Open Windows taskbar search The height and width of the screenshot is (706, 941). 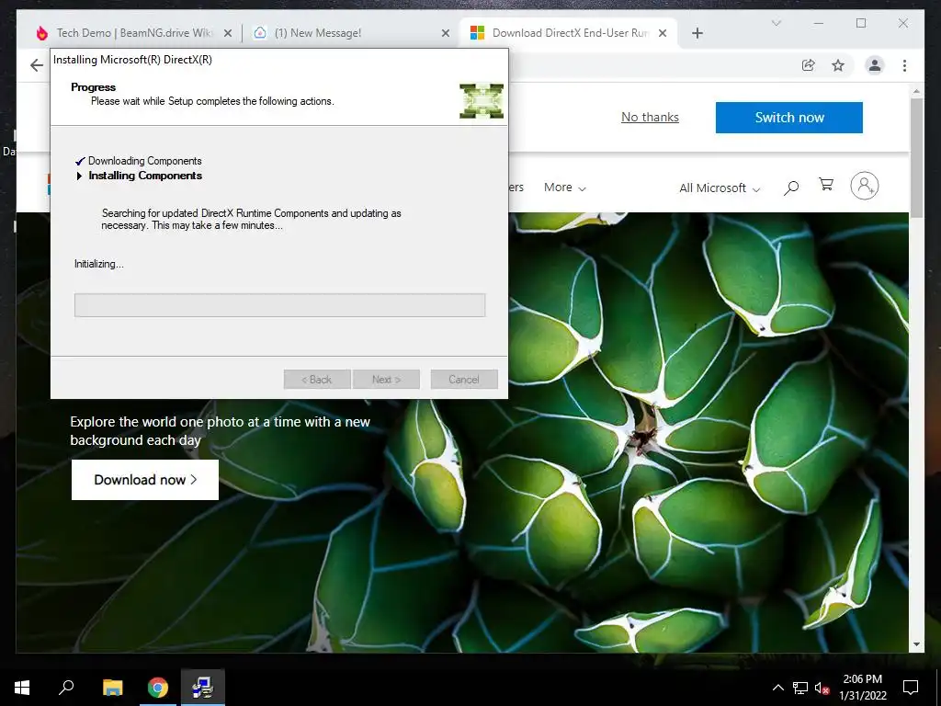click(66, 688)
